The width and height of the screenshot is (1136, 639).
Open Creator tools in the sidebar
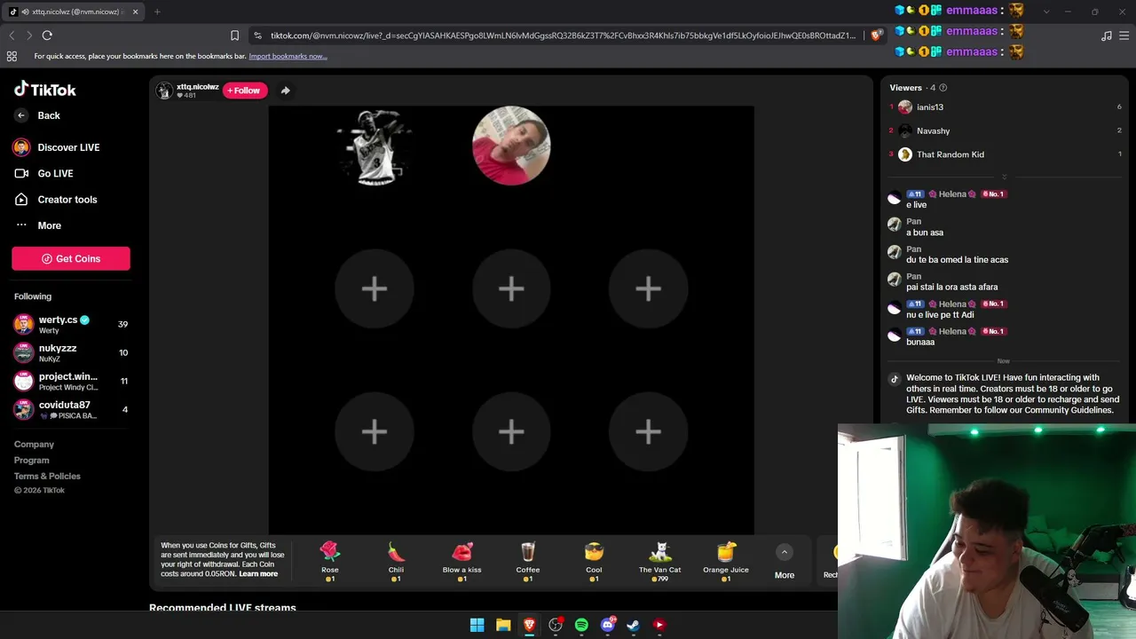(55, 200)
